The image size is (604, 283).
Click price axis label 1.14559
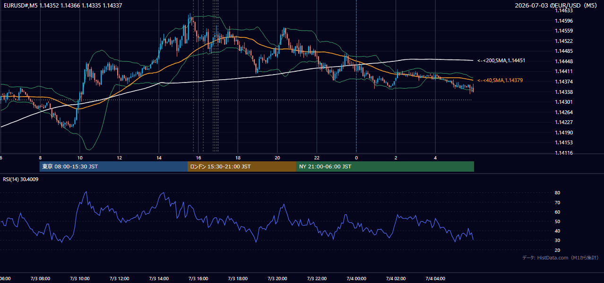coord(565,31)
